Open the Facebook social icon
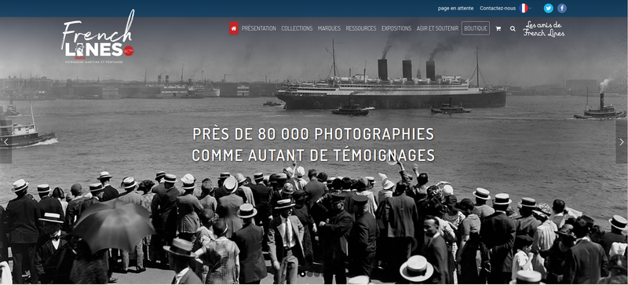The height and width of the screenshot is (285, 628). (562, 8)
